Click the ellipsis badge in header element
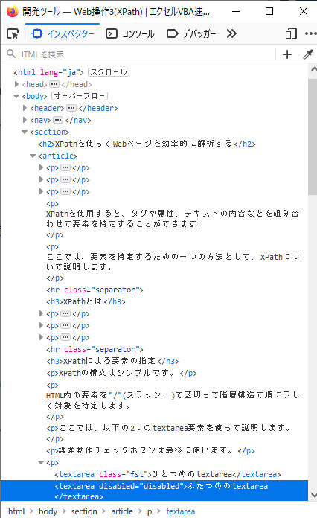Viewport: 317px width, 518px height. [x=71, y=108]
